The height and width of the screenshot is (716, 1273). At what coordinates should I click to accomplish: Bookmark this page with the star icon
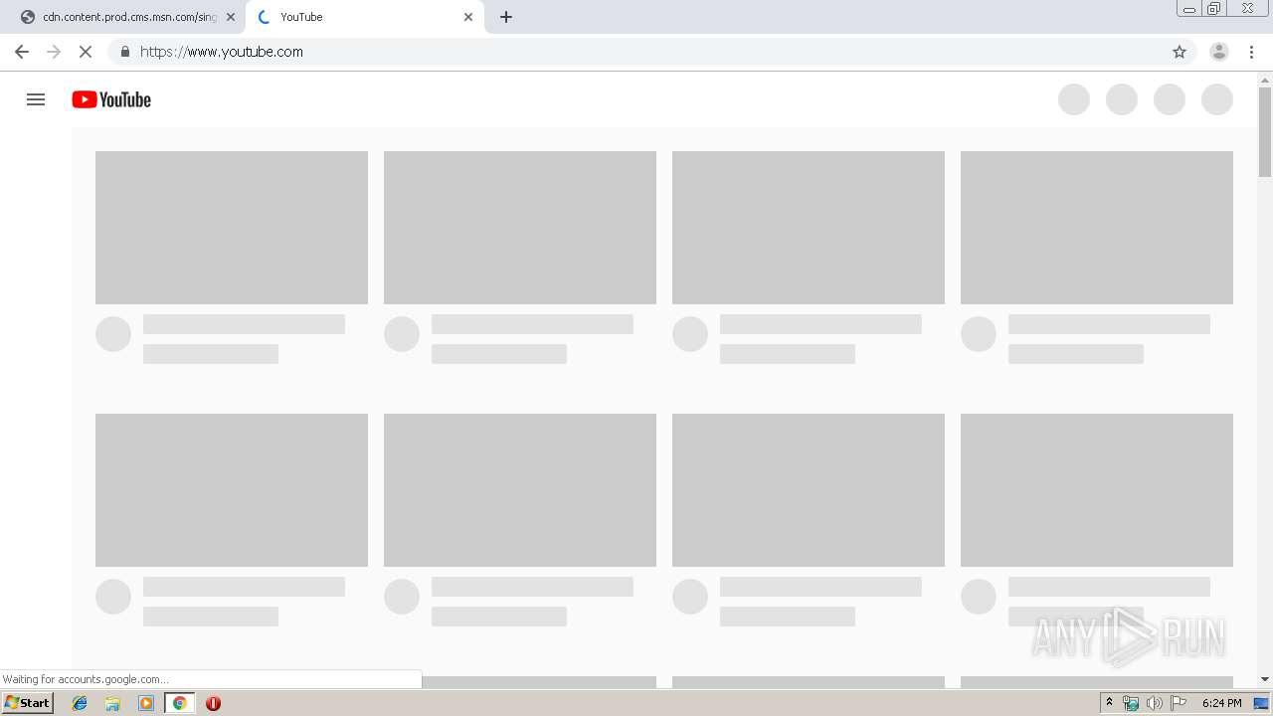pos(1180,52)
